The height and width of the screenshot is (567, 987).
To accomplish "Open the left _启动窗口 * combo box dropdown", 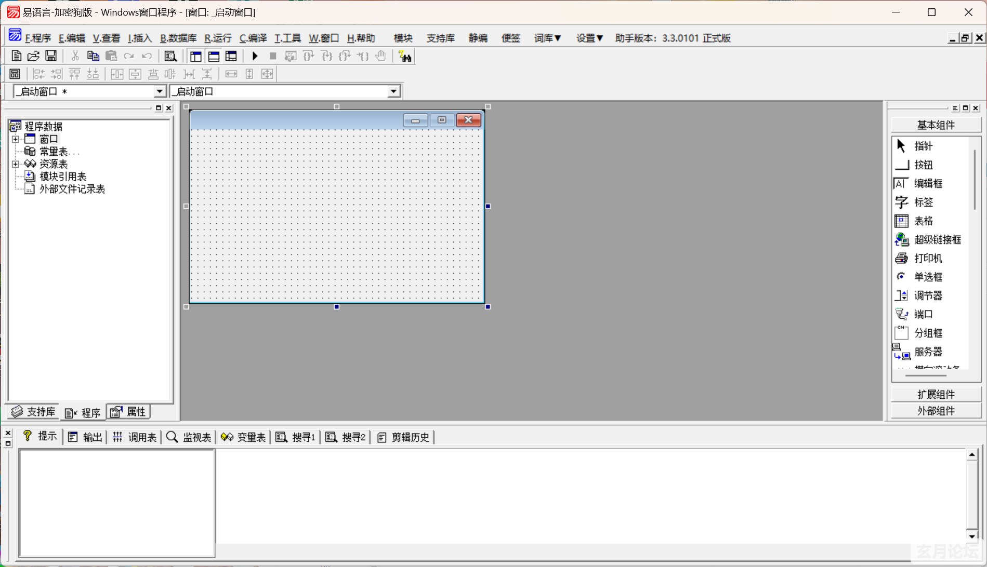I will pos(160,91).
